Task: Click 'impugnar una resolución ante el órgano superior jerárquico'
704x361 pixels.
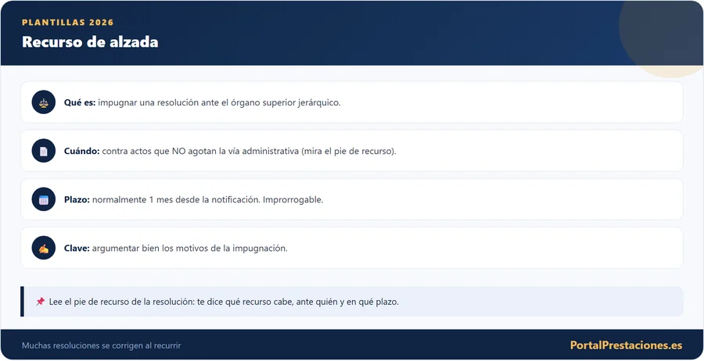Action: pos(219,102)
